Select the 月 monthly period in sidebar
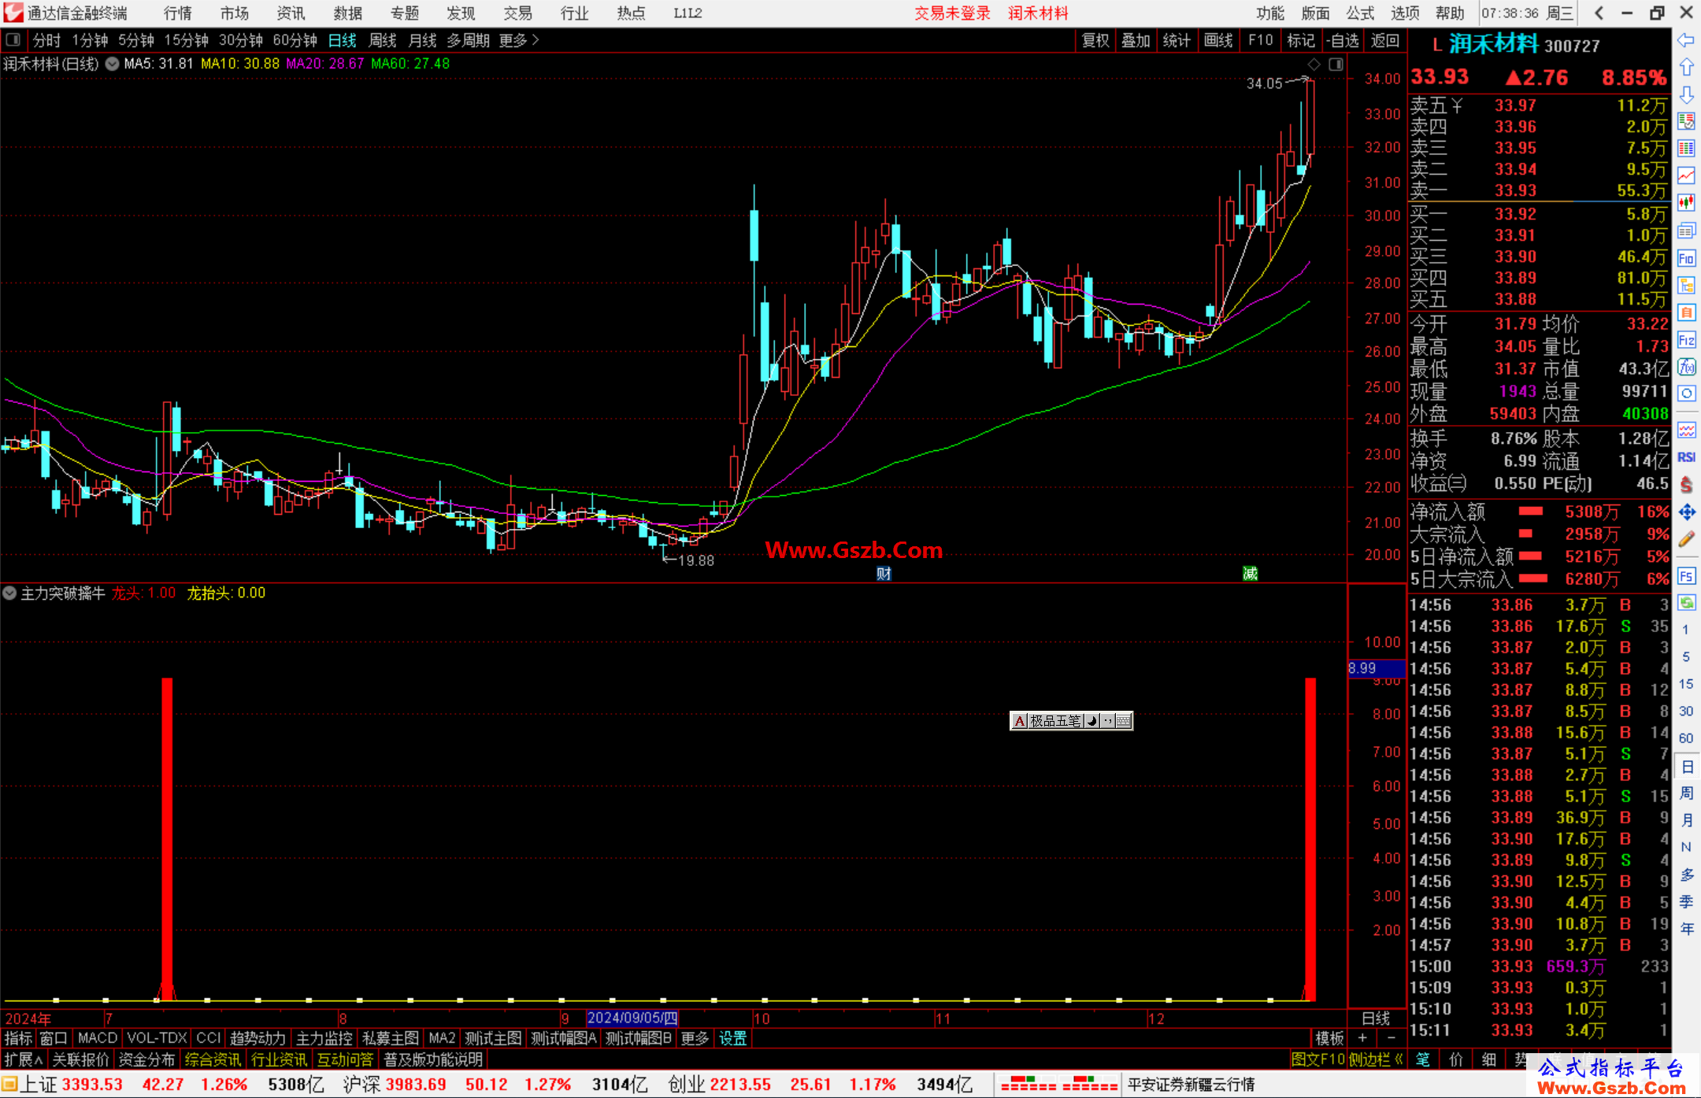The width and height of the screenshot is (1701, 1098). [1686, 820]
